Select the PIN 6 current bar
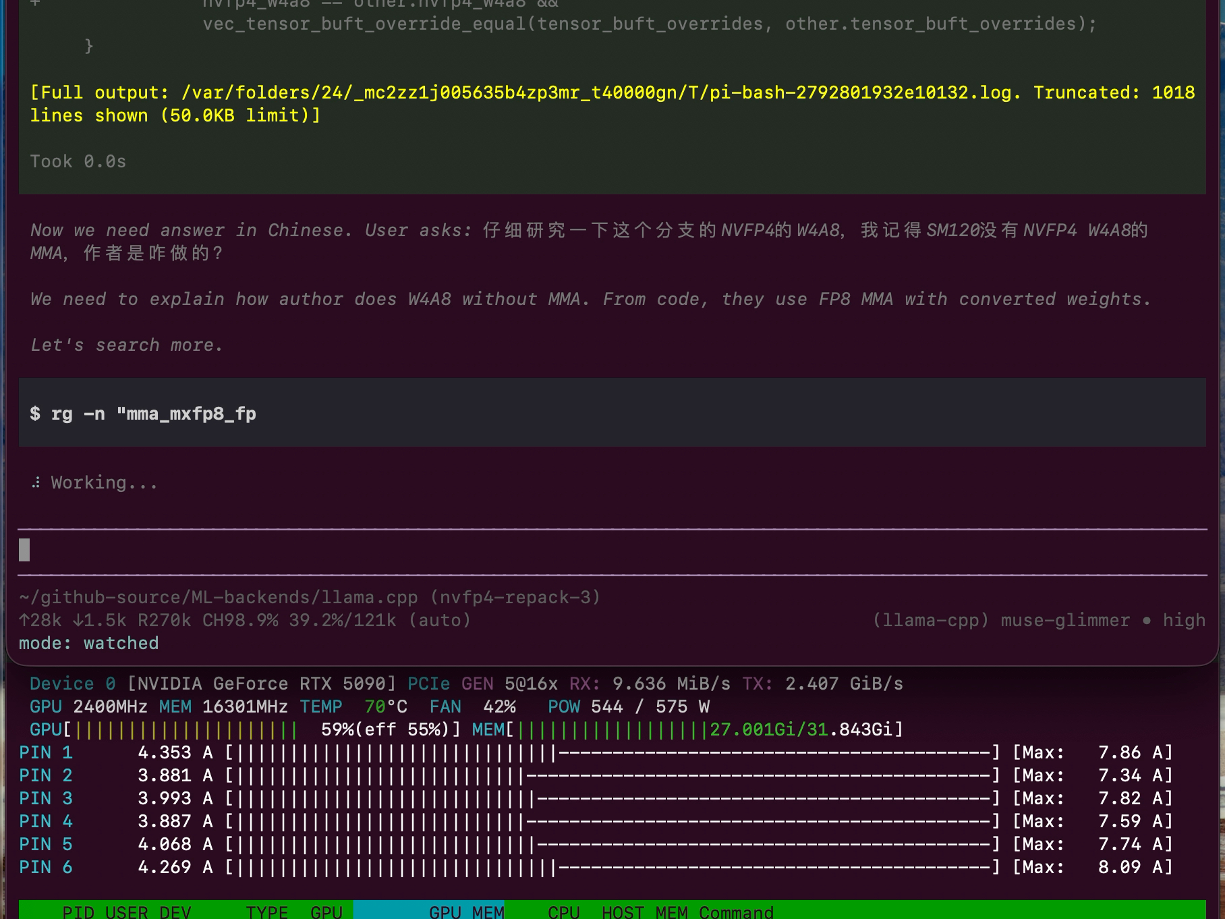 (x=612, y=867)
